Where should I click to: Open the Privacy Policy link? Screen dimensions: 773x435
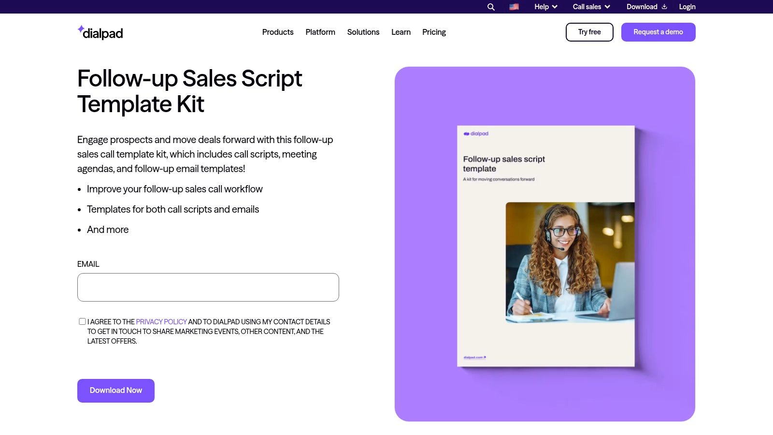(161, 321)
